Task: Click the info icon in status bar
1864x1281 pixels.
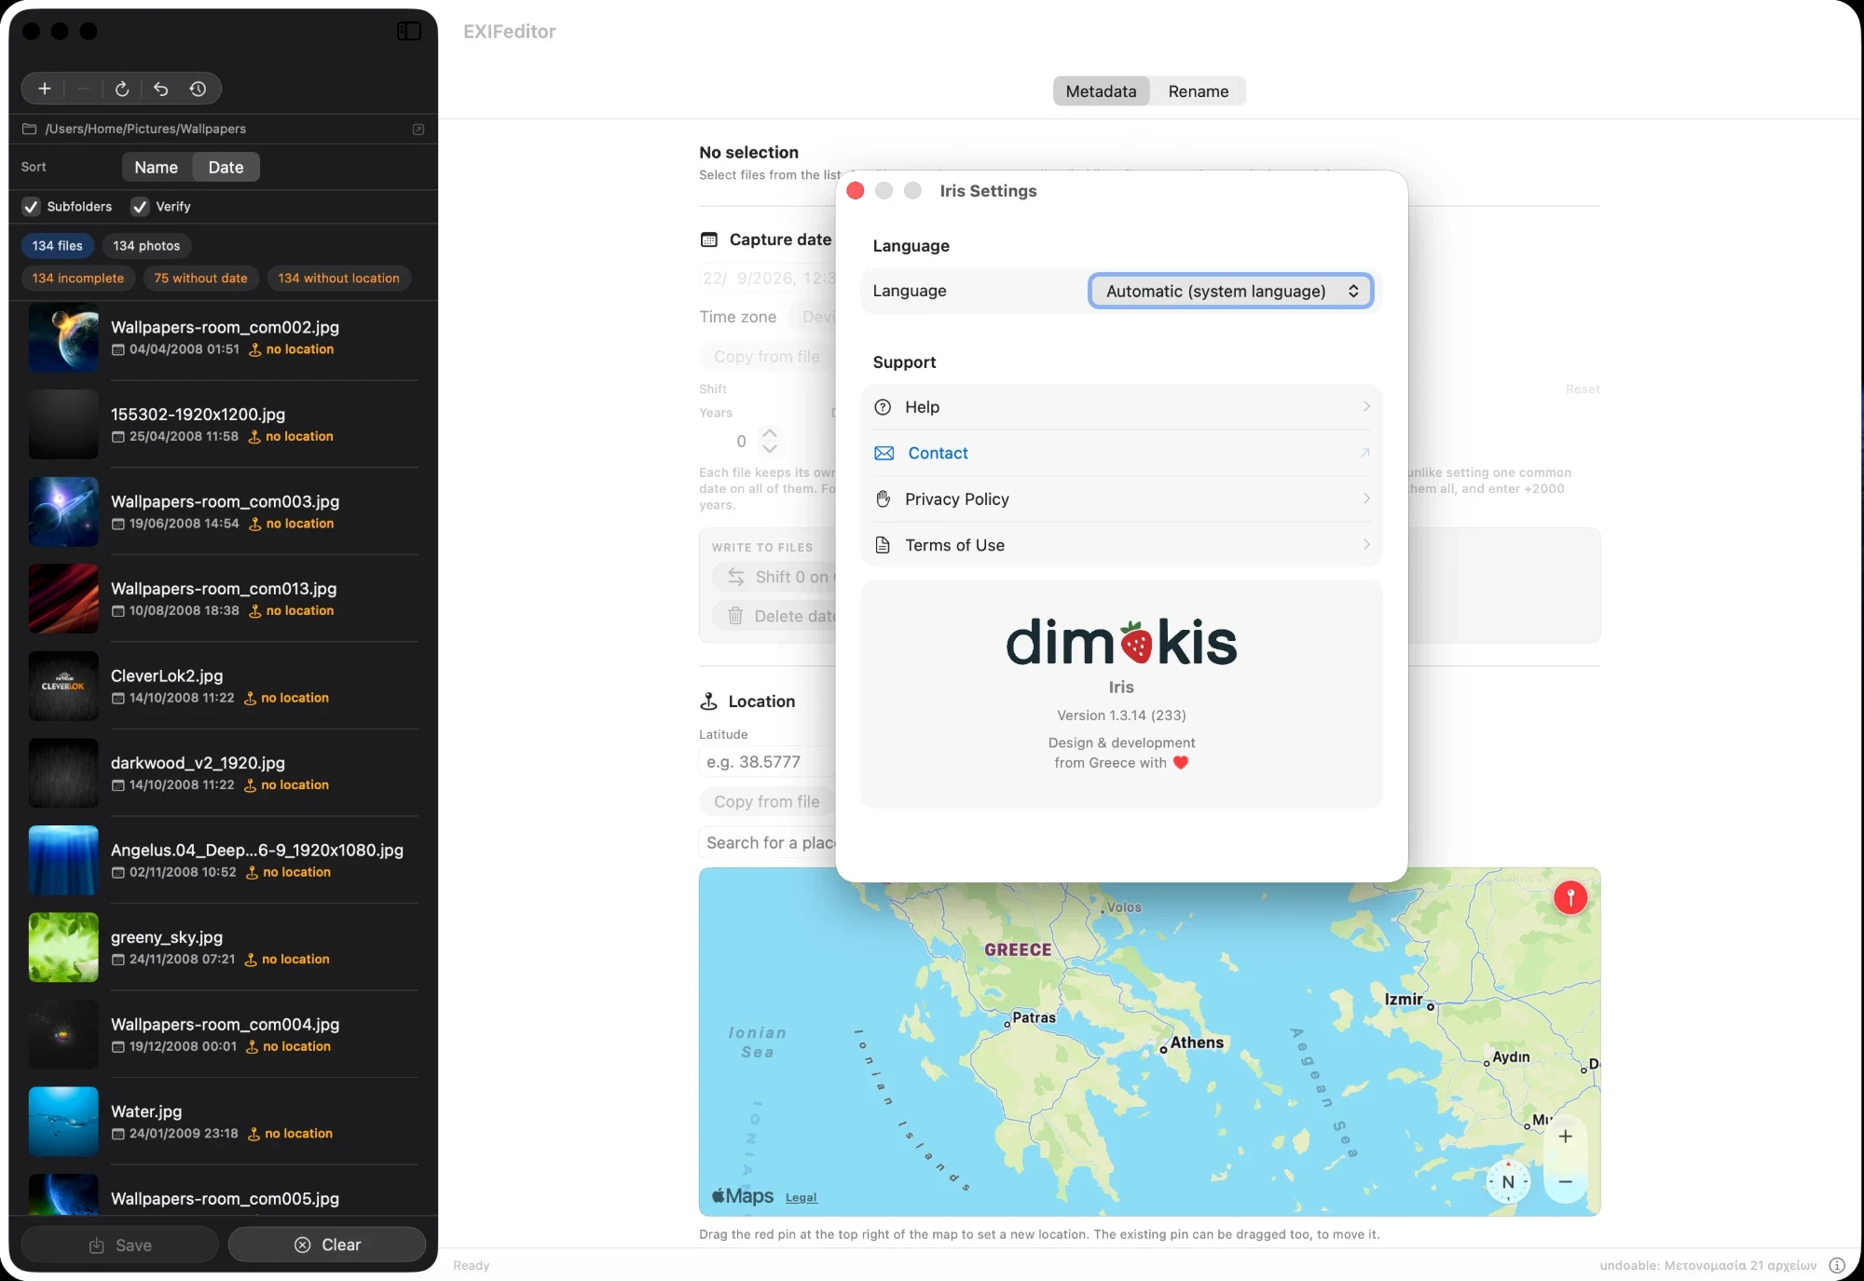Action: (x=1837, y=1265)
